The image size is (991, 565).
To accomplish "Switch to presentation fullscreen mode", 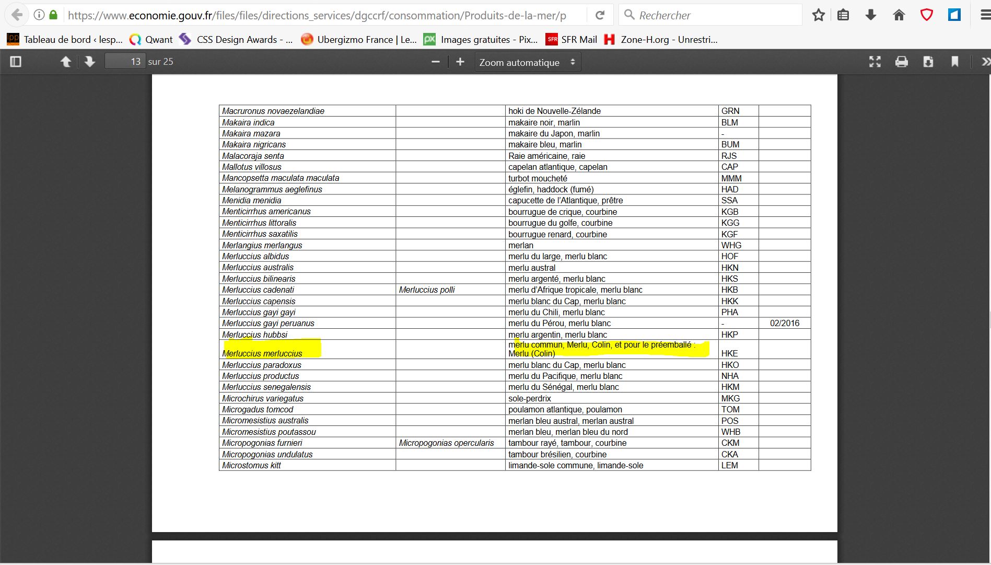I will [x=875, y=62].
